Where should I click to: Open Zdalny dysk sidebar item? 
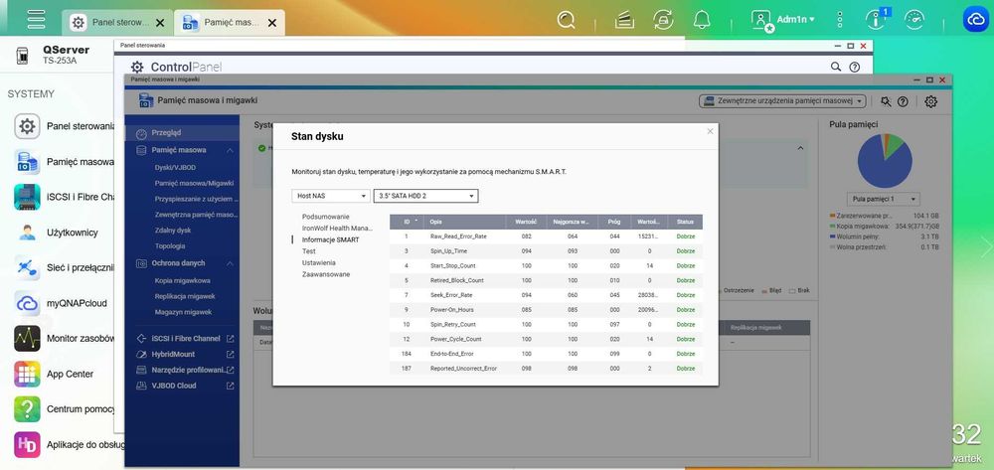click(x=172, y=231)
